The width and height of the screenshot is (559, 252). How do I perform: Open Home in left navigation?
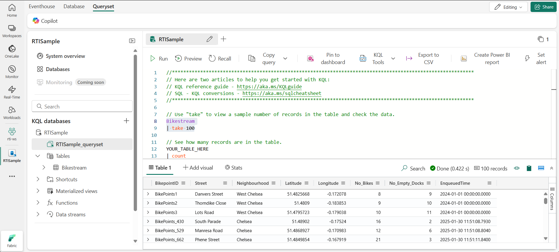click(12, 11)
